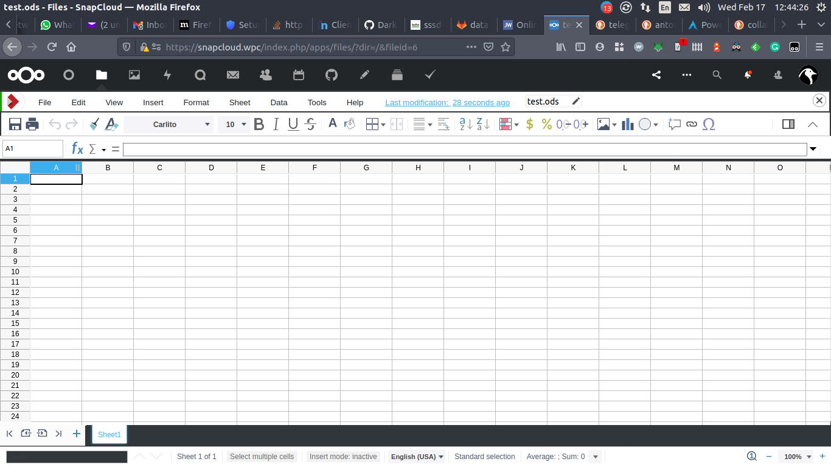831x467 pixels.
Task: Print the document via printer icon
Action: [32, 125]
